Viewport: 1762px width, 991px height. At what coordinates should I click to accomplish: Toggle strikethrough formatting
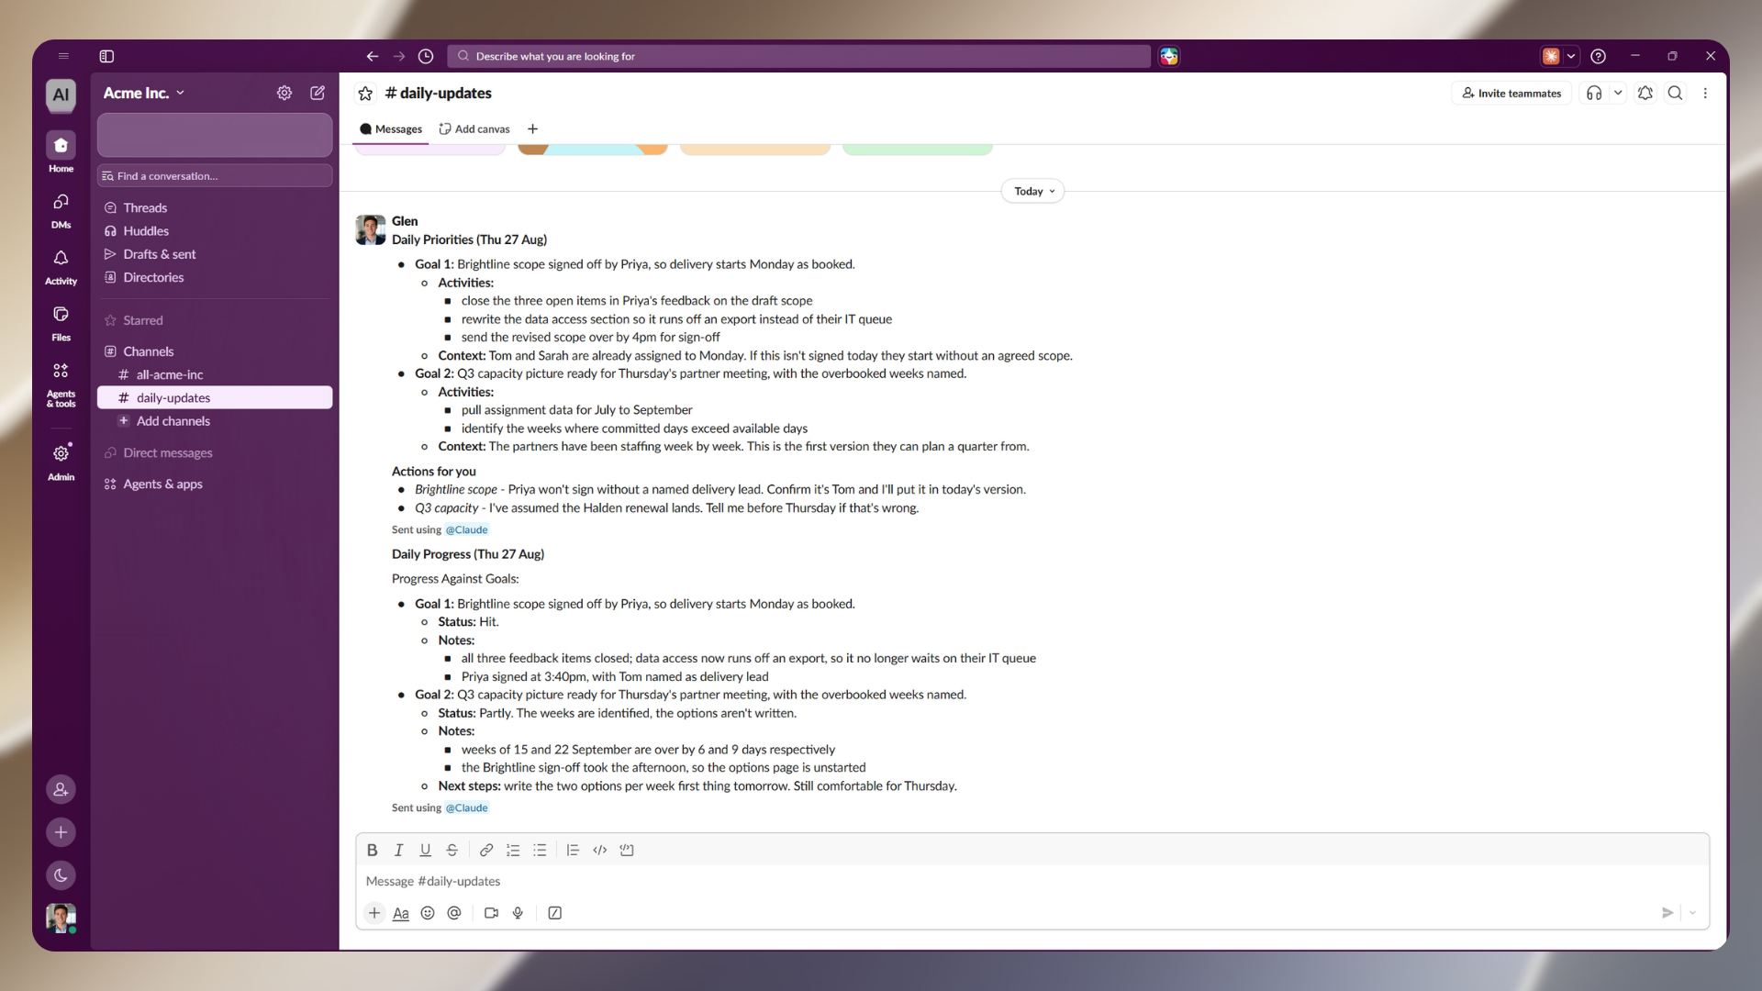click(452, 850)
